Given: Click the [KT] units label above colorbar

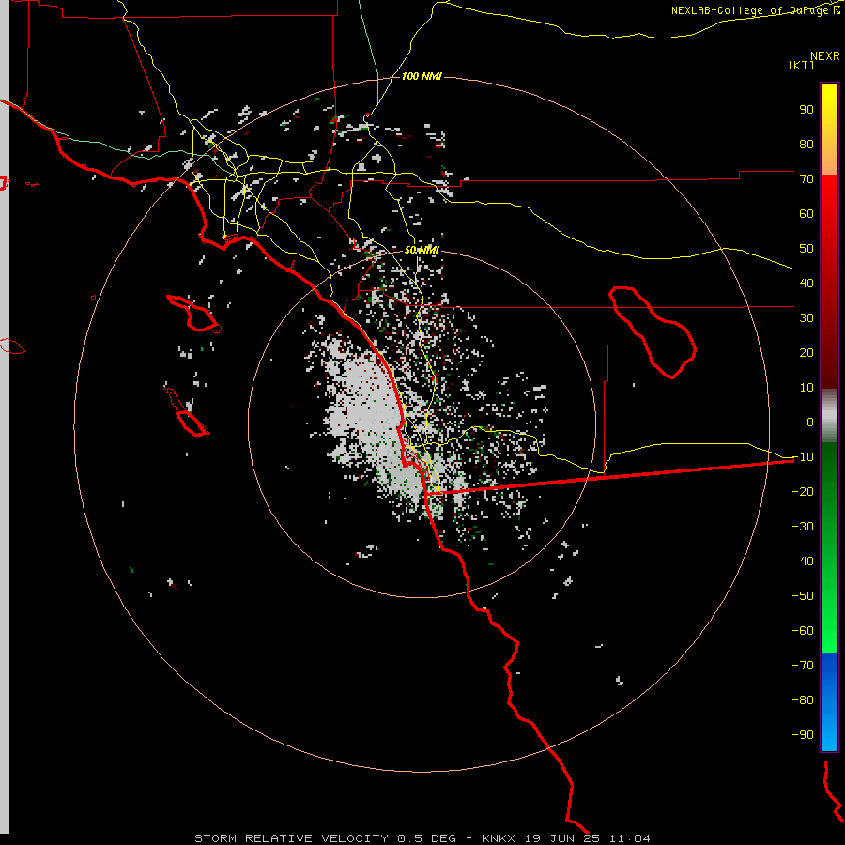Looking at the screenshot, I should (802, 65).
